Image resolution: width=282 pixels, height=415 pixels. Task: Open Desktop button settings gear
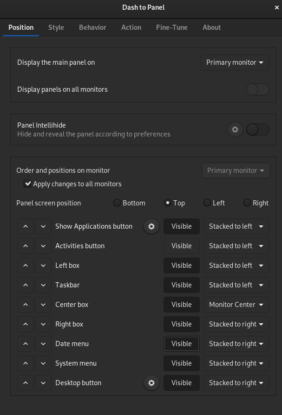[151, 383]
